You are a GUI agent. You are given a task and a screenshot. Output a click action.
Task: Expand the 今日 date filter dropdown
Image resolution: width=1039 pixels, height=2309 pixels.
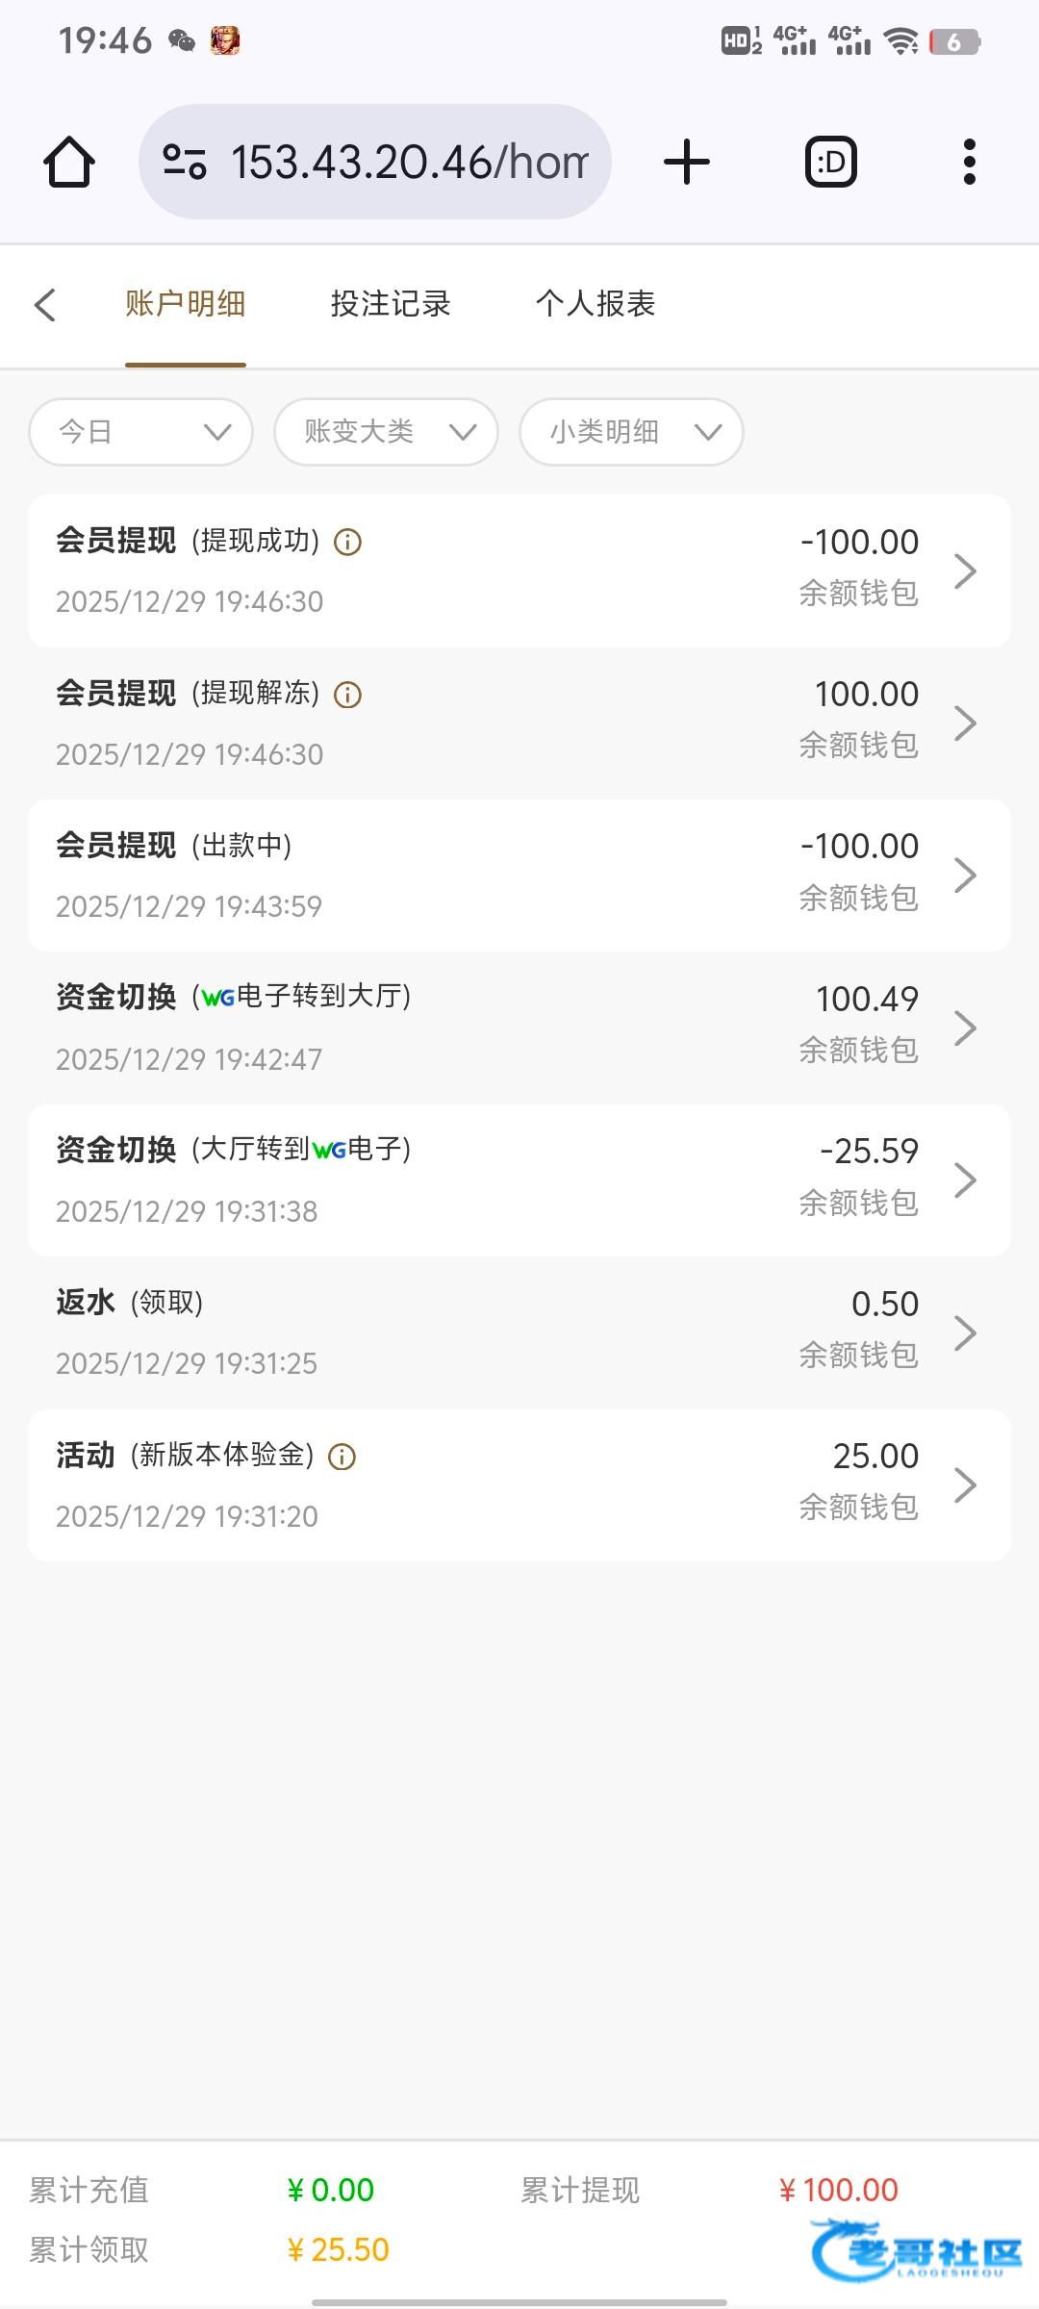[140, 432]
